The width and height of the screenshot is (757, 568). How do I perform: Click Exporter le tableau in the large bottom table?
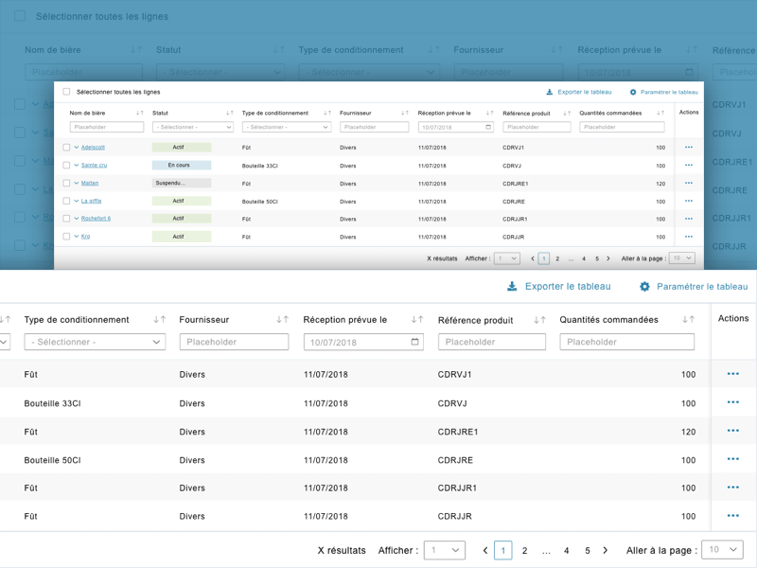pyautogui.click(x=568, y=287)
